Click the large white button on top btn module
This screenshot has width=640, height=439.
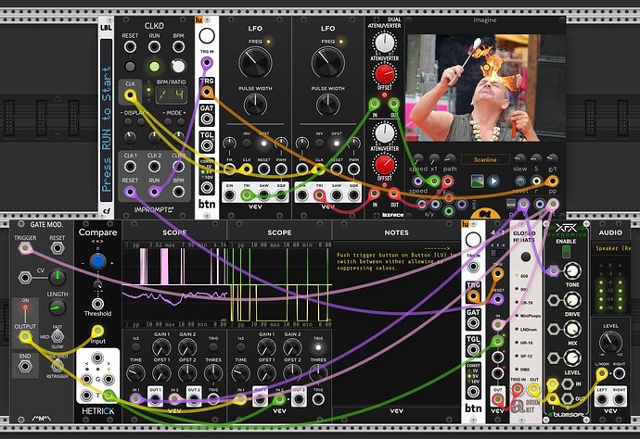pos(207,36)
